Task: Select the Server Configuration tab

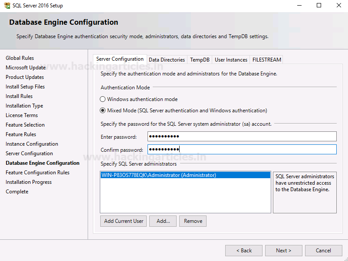Action: click(120, 59)
